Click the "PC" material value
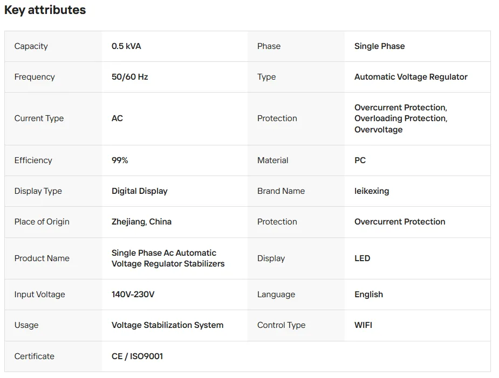Image resolution: width=499 pixels, height=378 pixels. (360, 160)
